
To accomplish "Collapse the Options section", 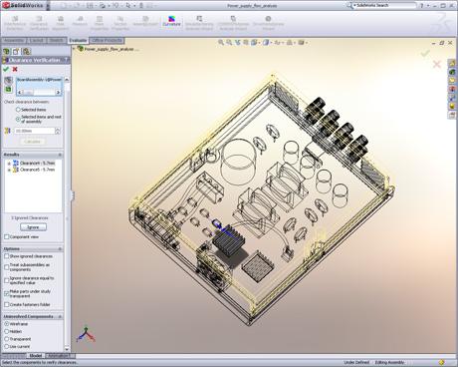I will click(60, 248).
